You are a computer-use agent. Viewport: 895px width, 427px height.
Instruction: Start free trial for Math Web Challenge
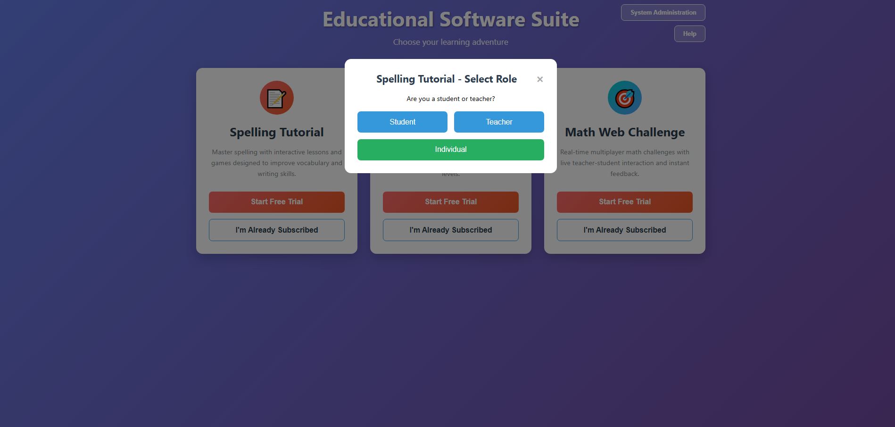click(x=624, y=202)
